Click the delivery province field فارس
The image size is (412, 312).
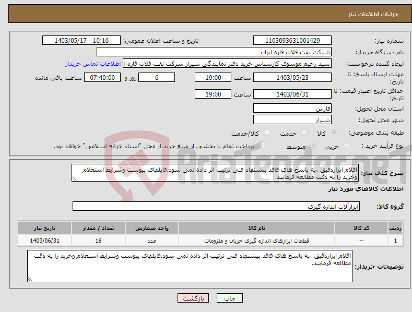click(x=292, y=108)
